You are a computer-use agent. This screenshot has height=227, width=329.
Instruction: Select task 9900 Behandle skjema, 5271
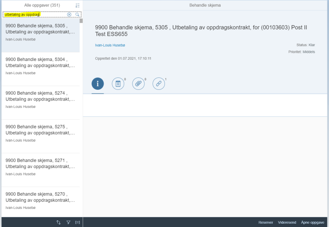(41, 170)
